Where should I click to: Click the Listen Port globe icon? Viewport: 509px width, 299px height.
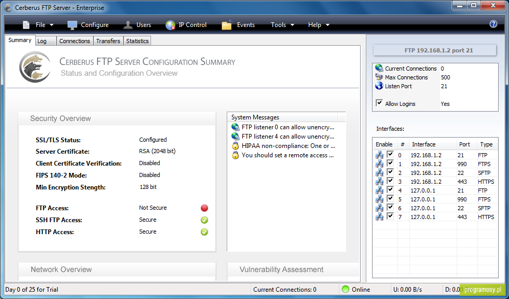[379, 86]
